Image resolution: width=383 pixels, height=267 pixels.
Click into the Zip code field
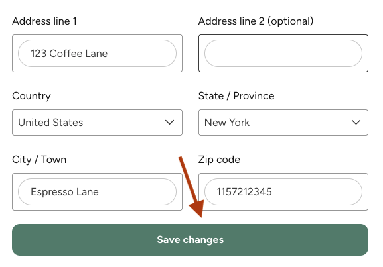tap(283, 192)
